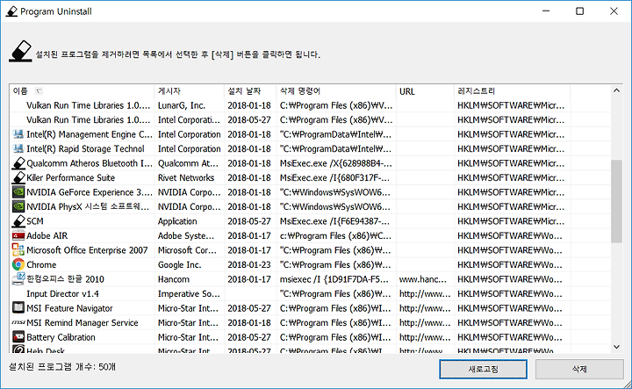This screenshot has height=389, width=632.
Task: Select the Killer Performance Suite name
Action: (x=70, y=177)
